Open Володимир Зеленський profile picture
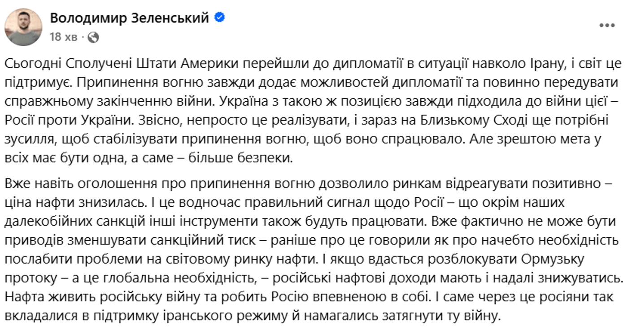 pyautogui.click(x=23, y=27)
